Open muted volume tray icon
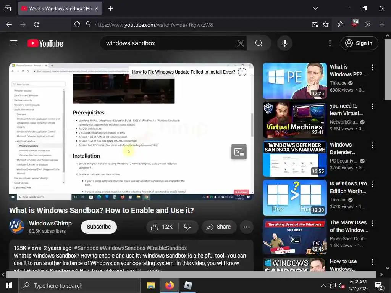 coord(341,285)
